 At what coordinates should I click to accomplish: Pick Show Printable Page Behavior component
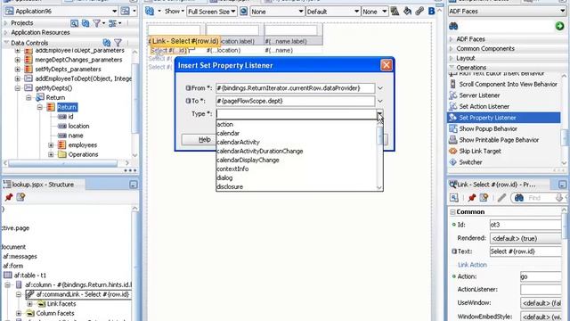click(x=499, y=140)
